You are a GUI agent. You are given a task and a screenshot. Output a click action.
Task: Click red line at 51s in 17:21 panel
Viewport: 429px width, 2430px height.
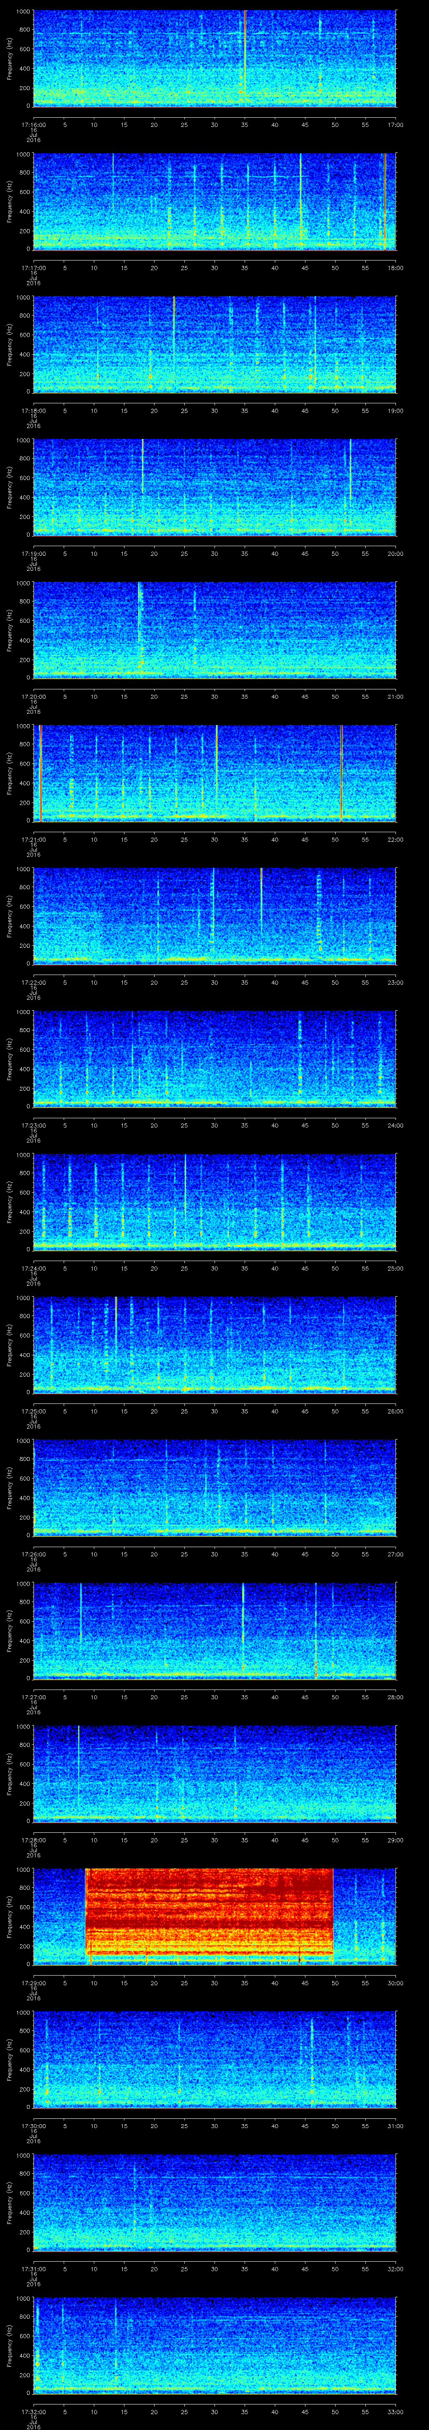coord(341,773)
